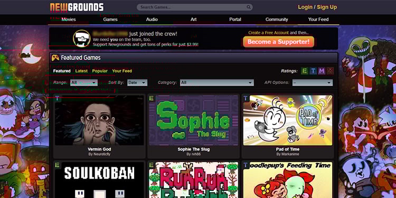Click the T badge on Feeding Time game
396x198 pixels.
click(x=246, y=165)
